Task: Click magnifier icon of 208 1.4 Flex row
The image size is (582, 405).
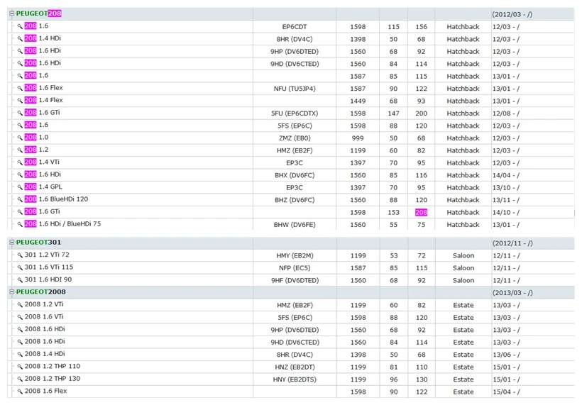Action: pyautogui.click(x=20, y=101)
